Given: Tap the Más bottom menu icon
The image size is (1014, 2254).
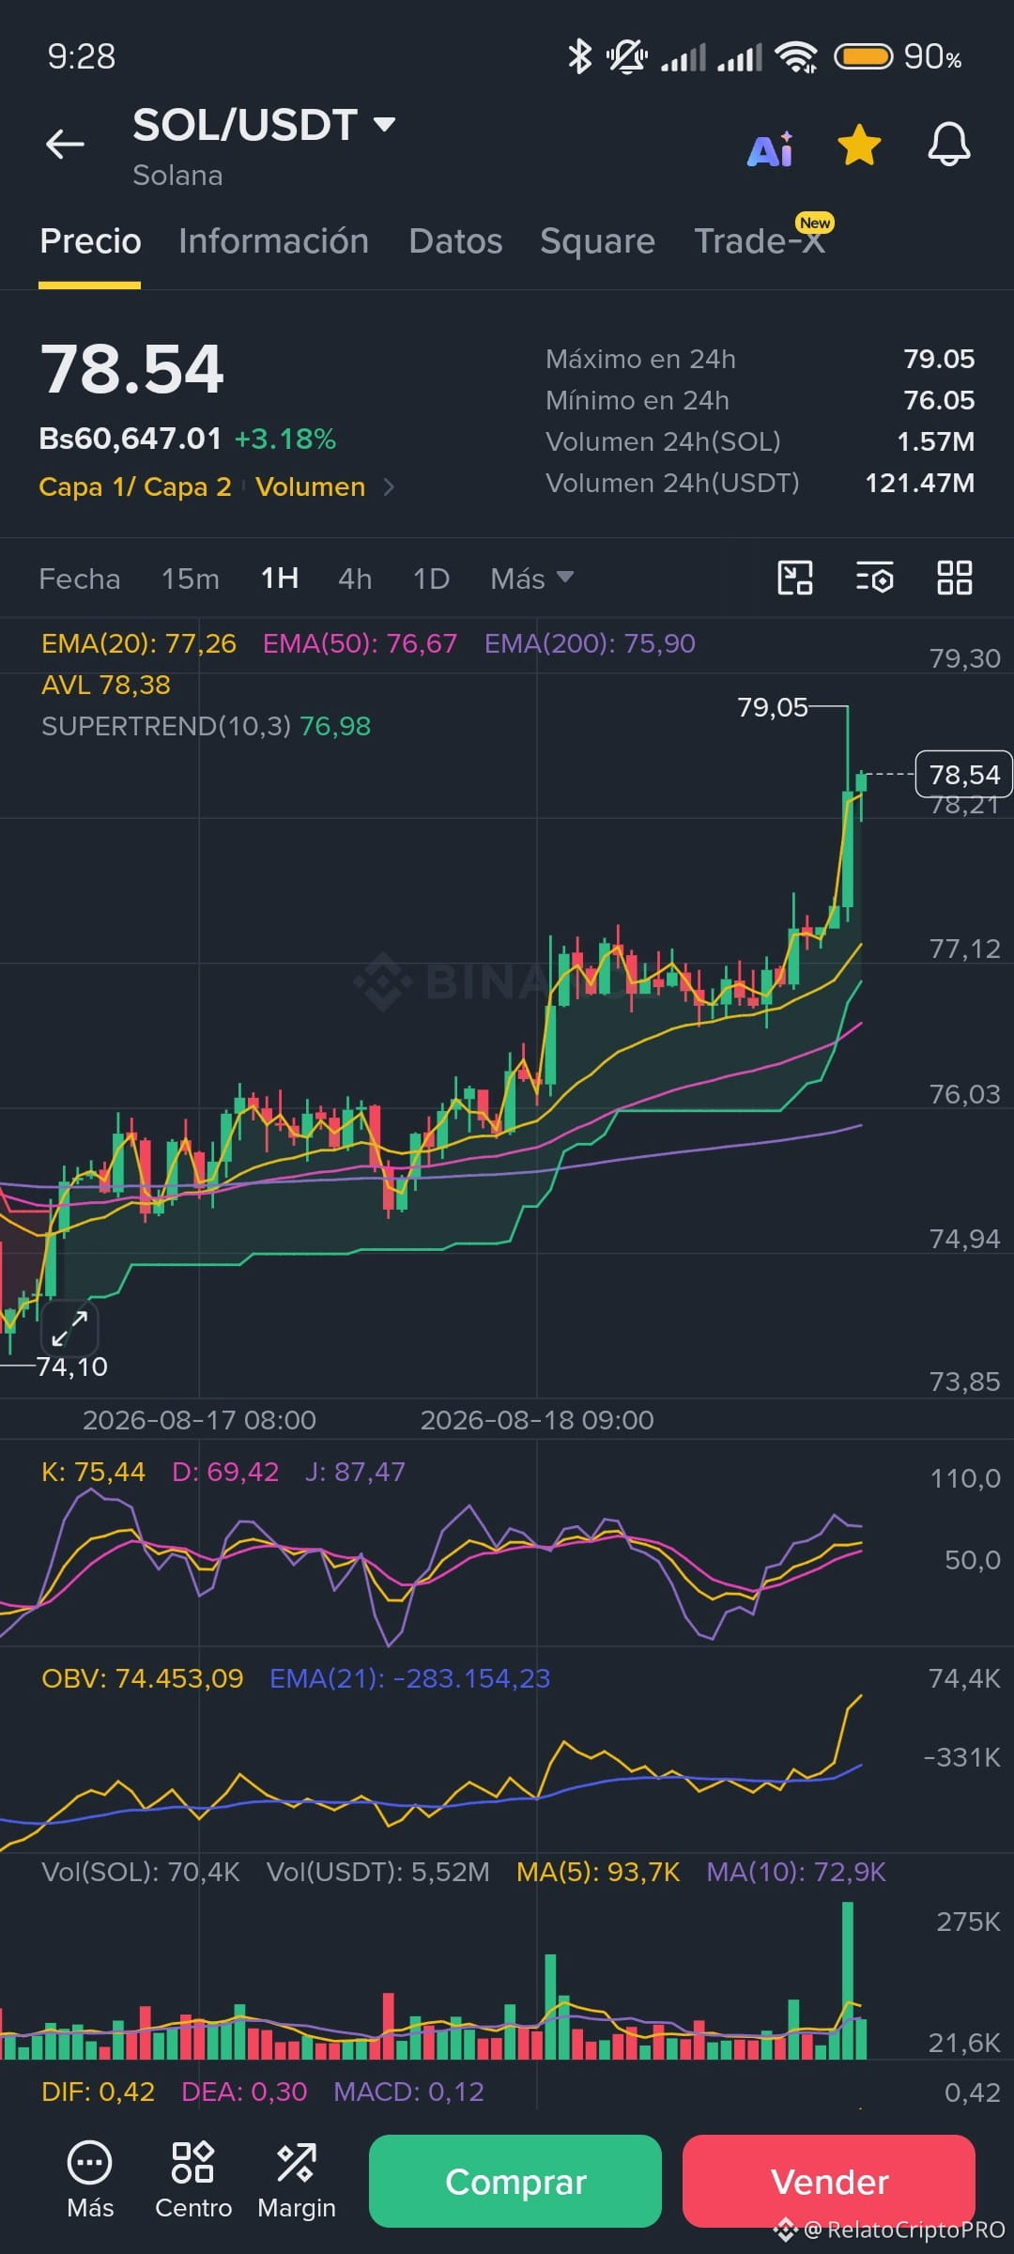Looking at the screenshot, I should click(90, 2180).
